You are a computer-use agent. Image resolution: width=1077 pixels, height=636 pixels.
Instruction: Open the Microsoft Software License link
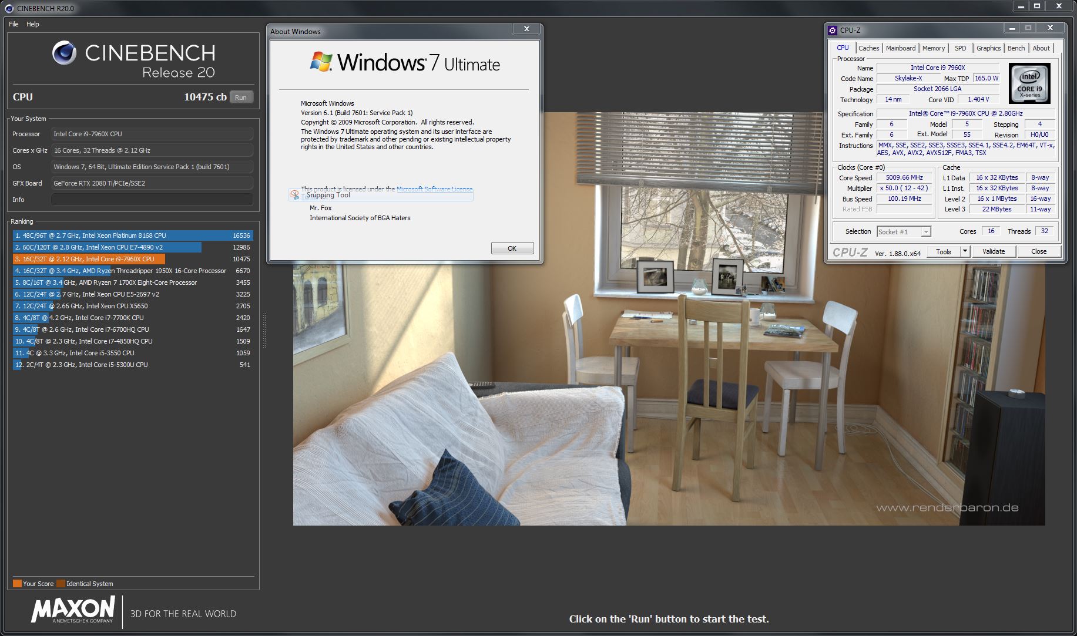[x=434, y=189]
